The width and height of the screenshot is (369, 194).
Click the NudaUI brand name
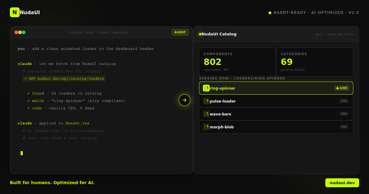[x=30, y=13]
